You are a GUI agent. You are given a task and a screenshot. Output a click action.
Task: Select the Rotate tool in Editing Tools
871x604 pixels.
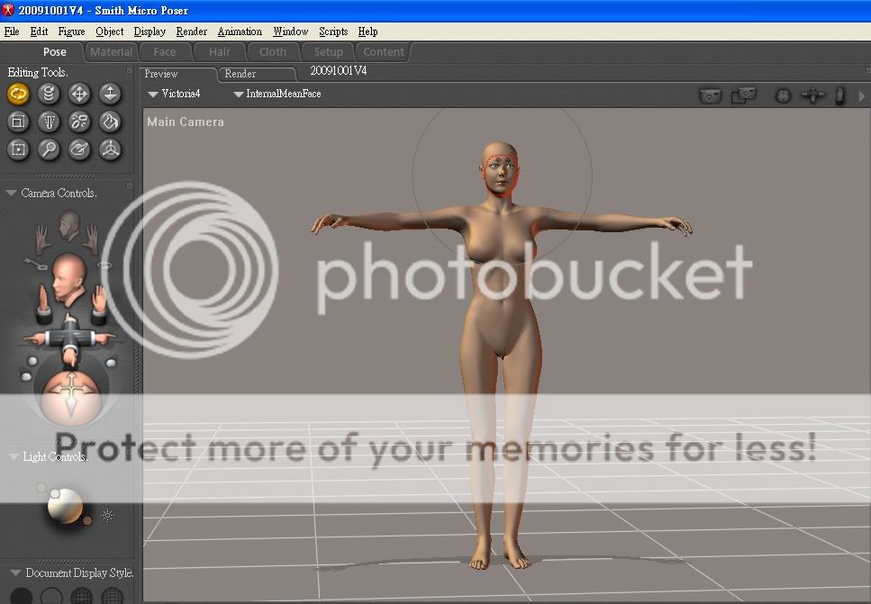[18, 93]
